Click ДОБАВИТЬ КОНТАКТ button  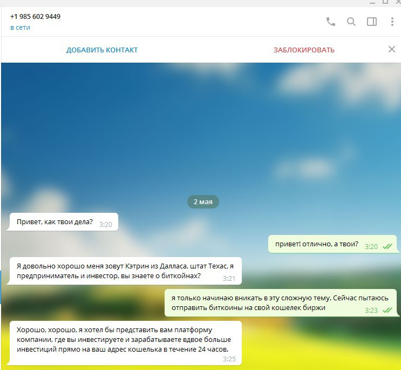pos(102,50)
